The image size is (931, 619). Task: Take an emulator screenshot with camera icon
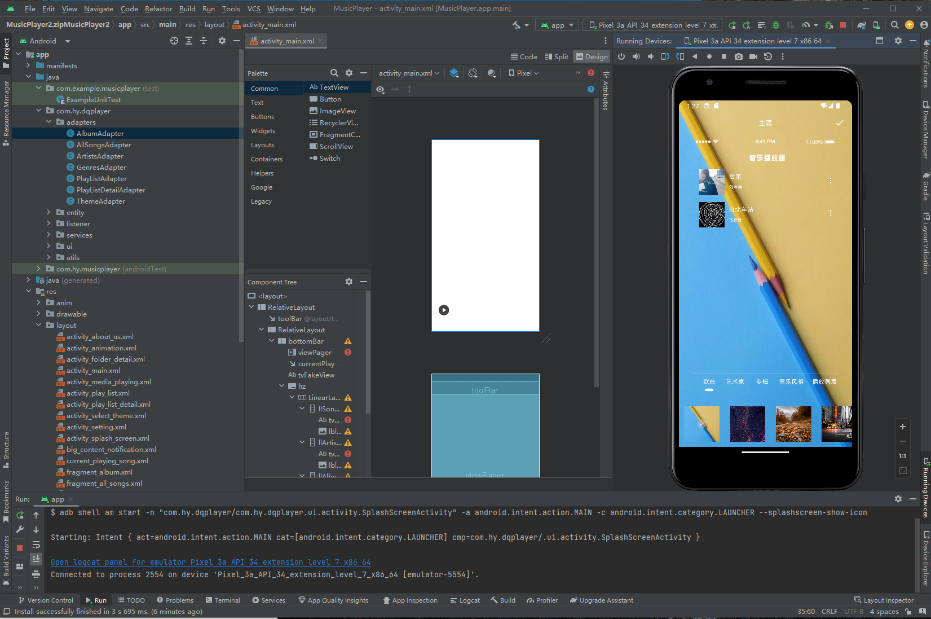click(x=739, y=56)
